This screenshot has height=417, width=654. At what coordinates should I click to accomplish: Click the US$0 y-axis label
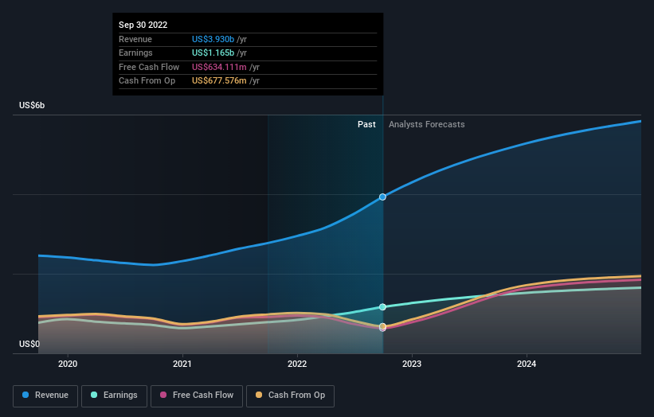pyautogui.click(x=29, y=344)
